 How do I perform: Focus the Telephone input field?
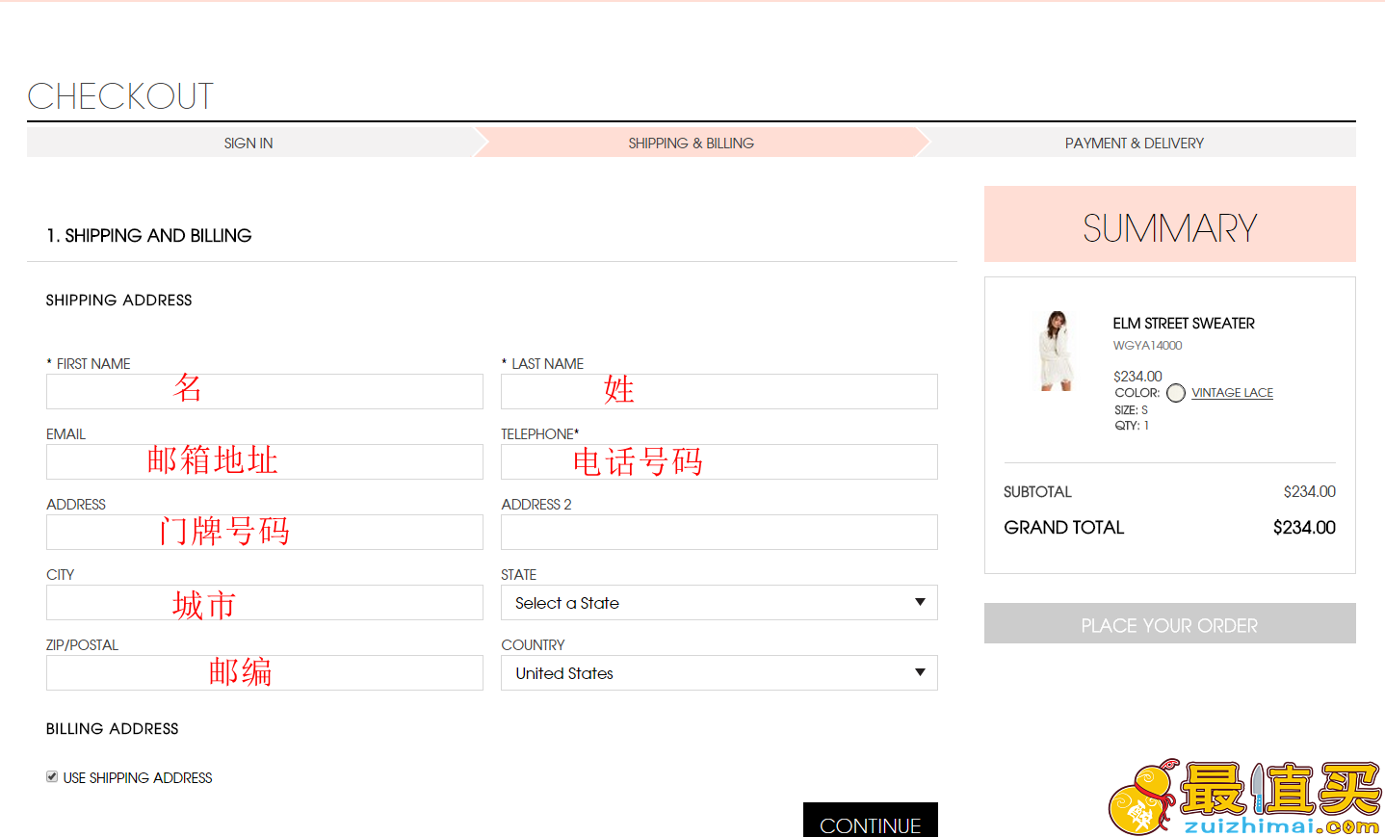719,462
